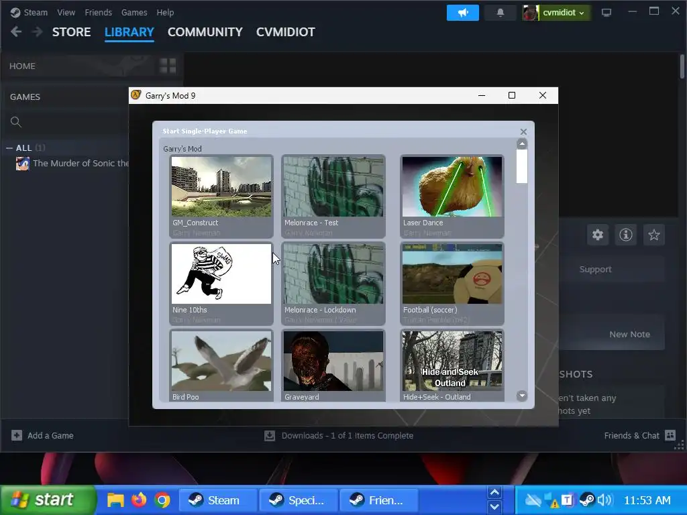Click the Garry's Mod 9 window icon

(136, 95)
